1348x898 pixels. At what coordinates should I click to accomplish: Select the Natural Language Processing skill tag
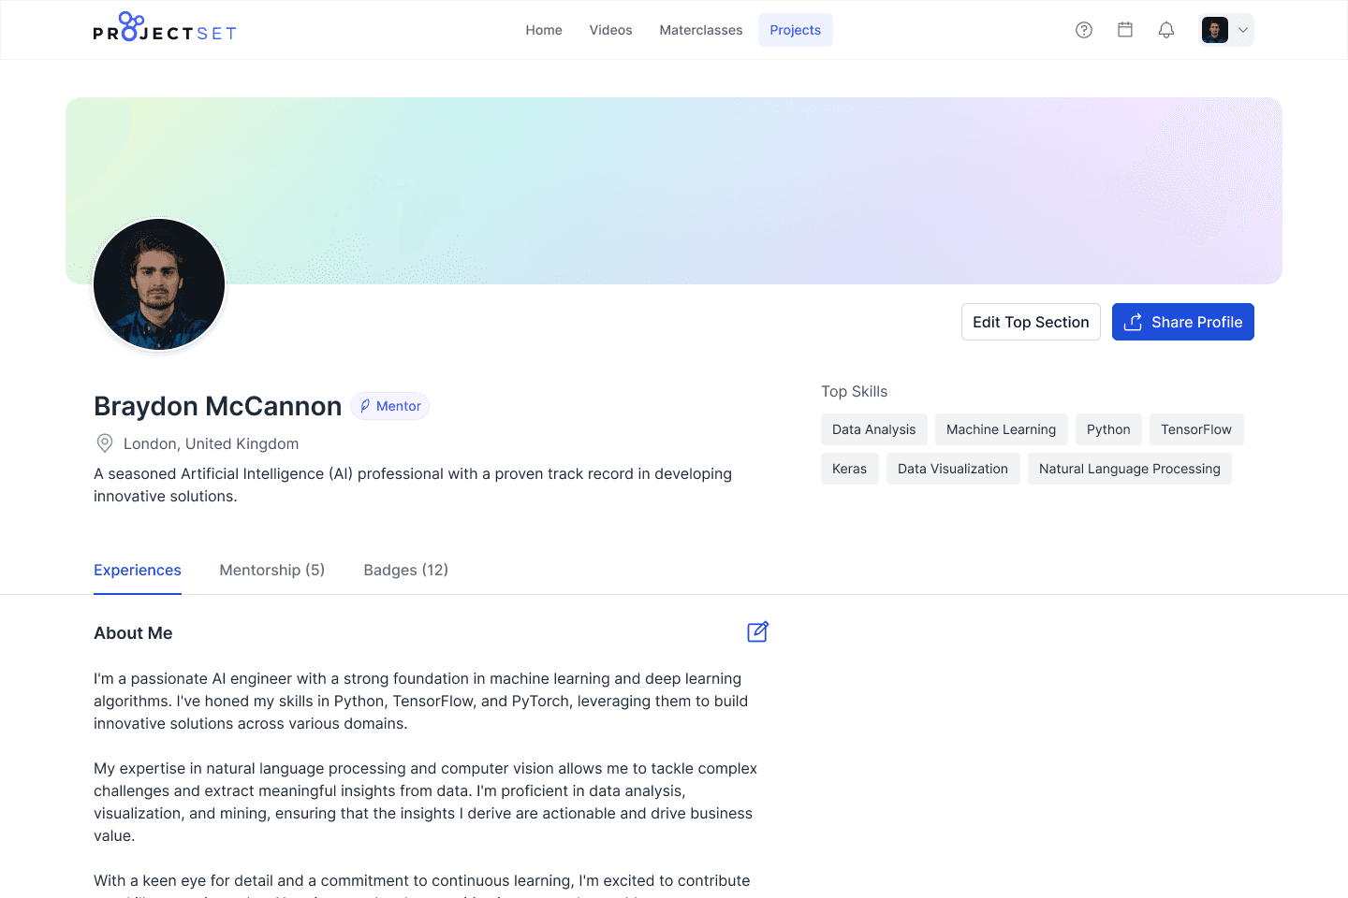[x=1130, y=469]
